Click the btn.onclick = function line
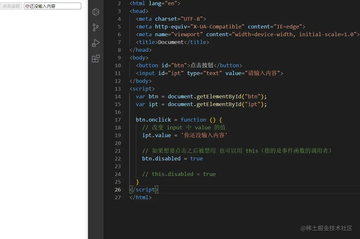Screen dimensions: 360x239 click(x=179, y=120)
